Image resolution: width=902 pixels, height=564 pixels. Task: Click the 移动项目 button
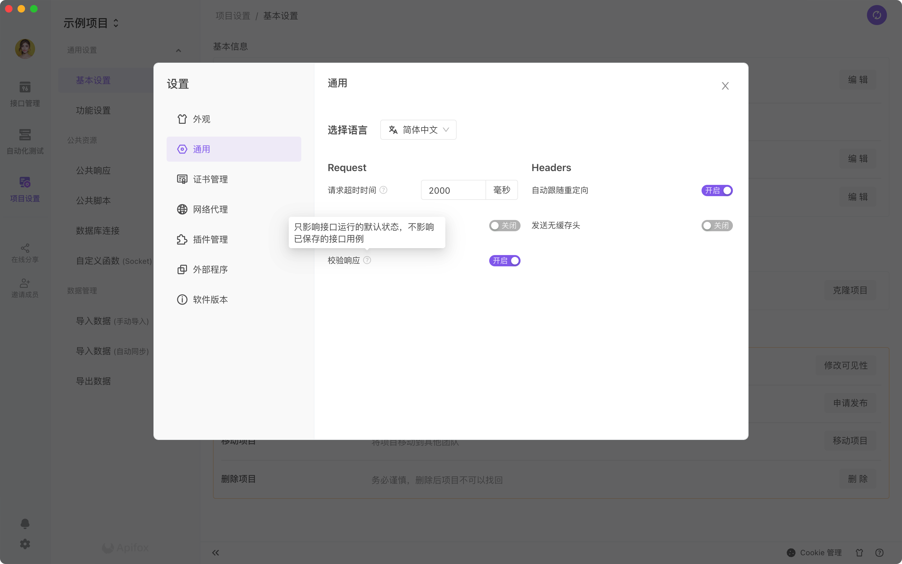850,441
